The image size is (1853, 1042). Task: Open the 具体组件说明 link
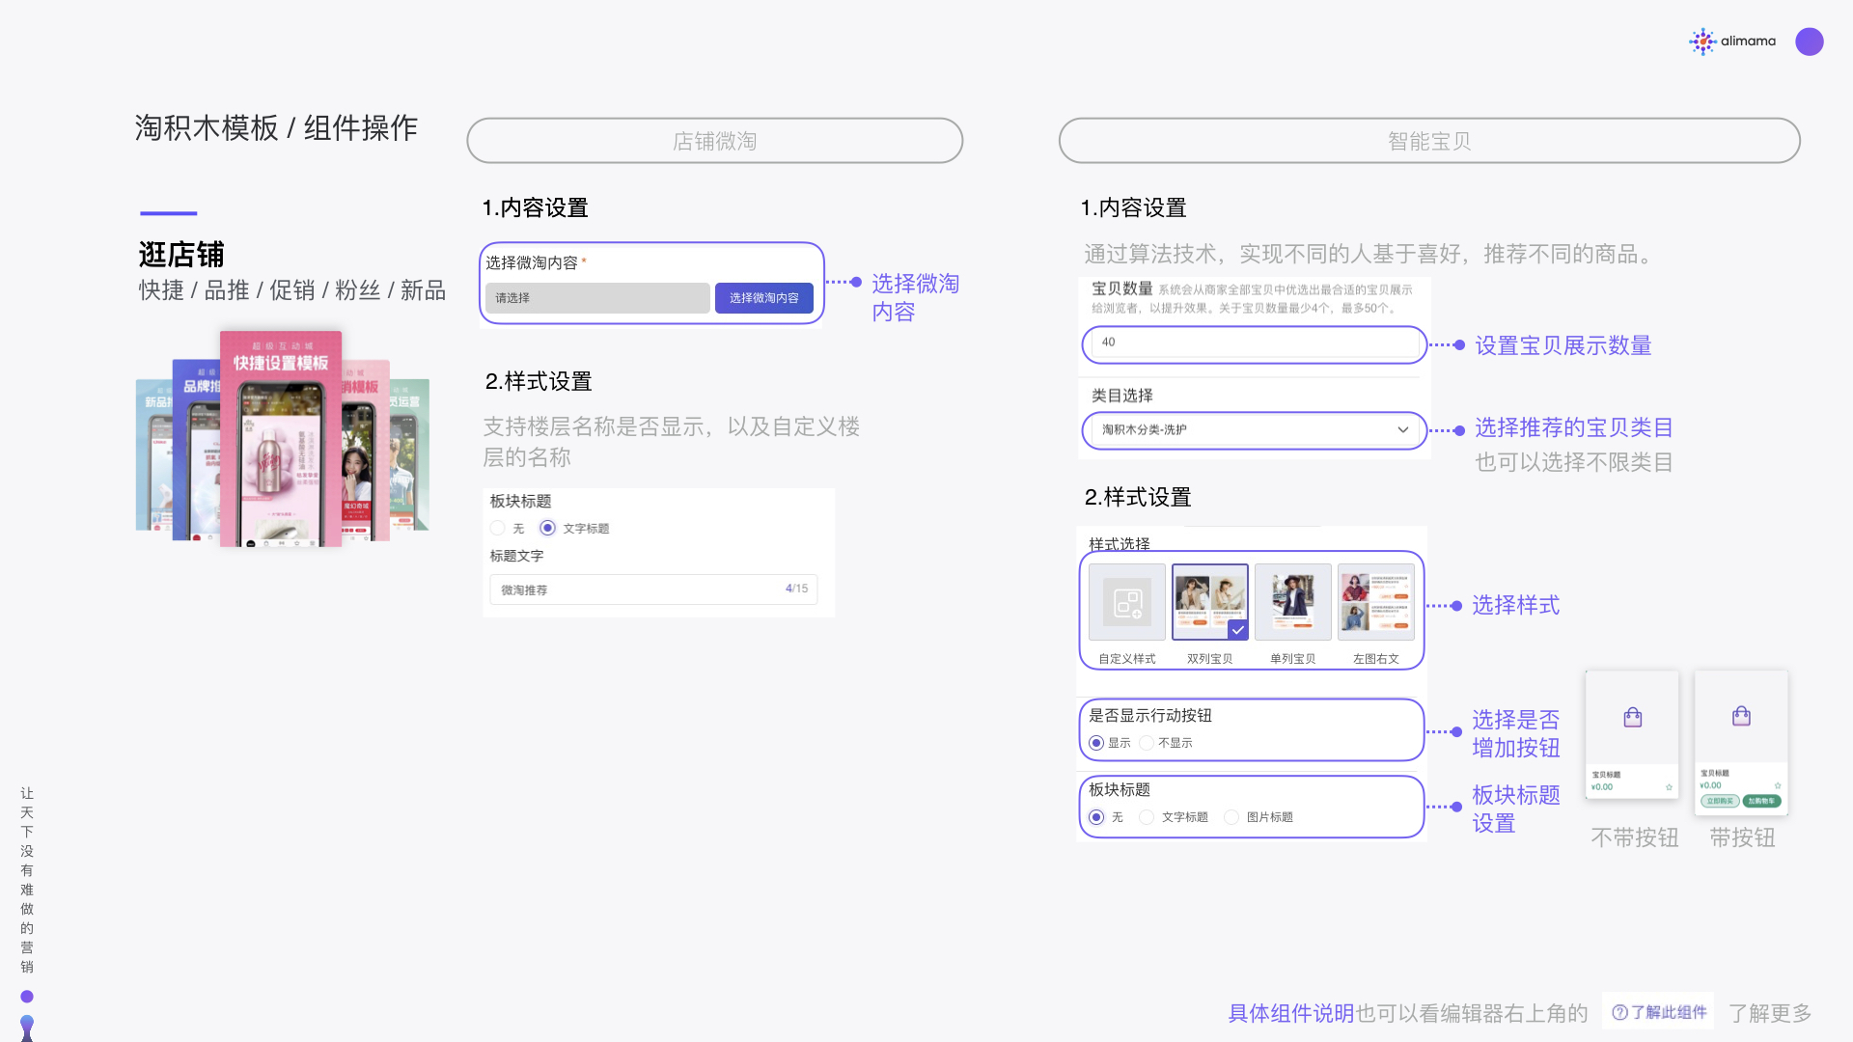pos(1289,1013)
